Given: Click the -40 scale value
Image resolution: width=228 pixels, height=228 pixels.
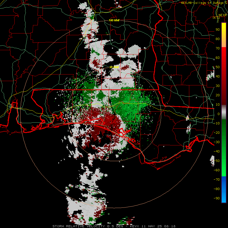Looking at the screenshot, I should coord(217,151).
